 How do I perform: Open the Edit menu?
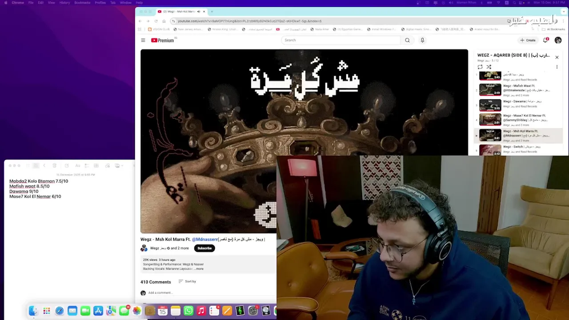click(40, 3)
